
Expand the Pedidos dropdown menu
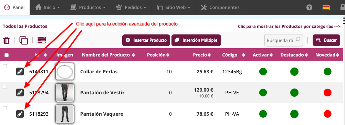[131, 8]
